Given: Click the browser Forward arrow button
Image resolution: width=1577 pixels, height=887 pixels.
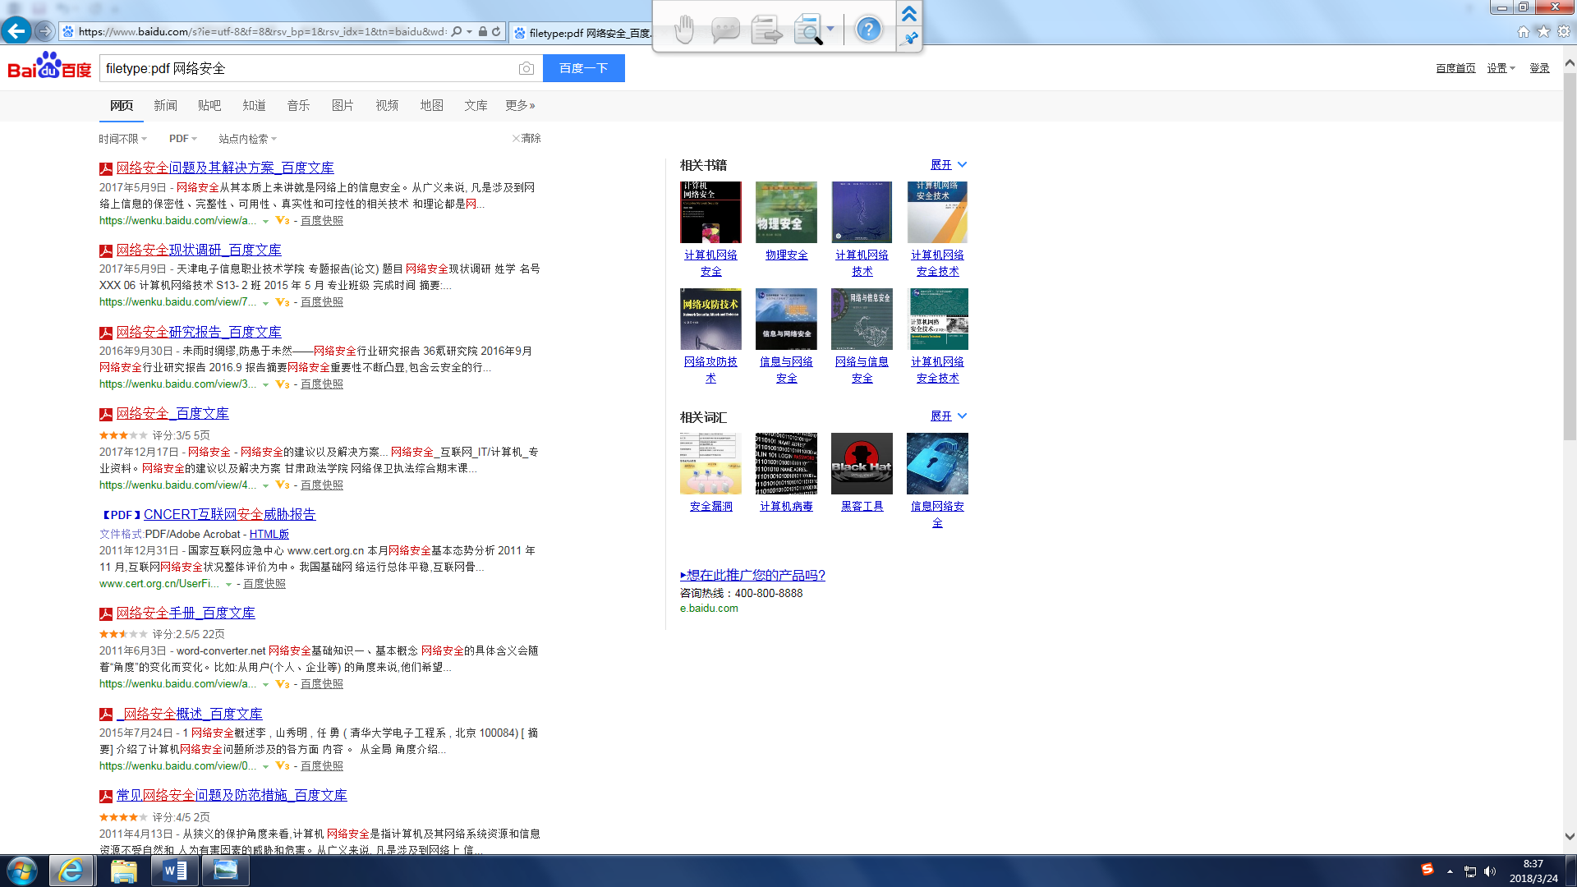Looking at the screenshot, I should coord(44,31).
